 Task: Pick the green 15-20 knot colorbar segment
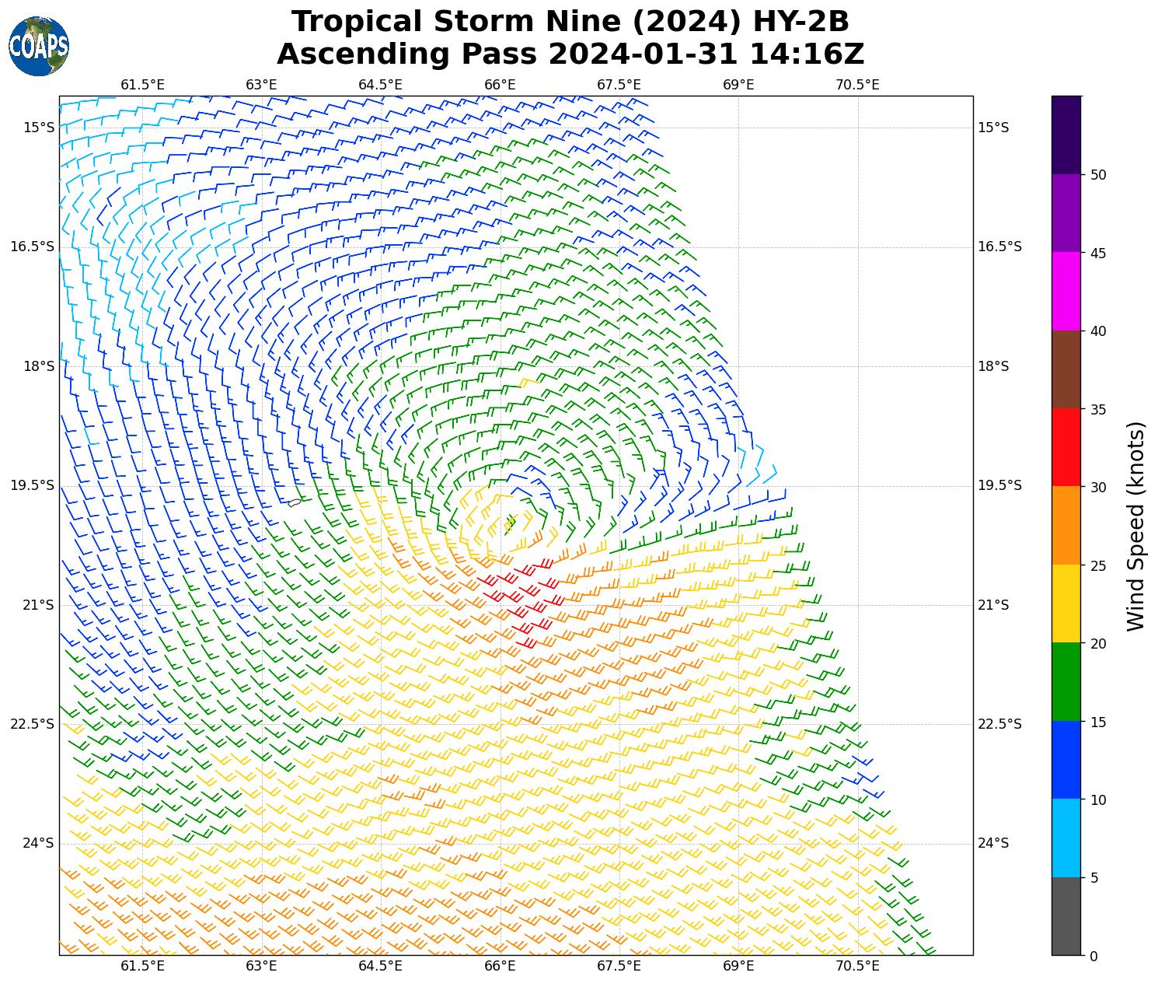coord(1066,681)
